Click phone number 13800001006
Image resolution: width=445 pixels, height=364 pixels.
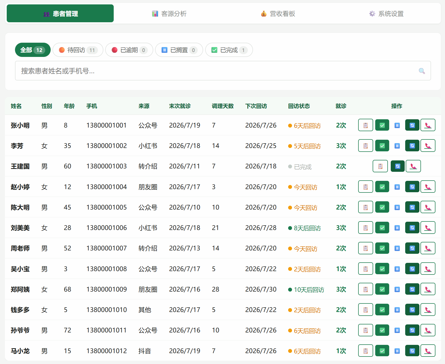click(106, 228)
